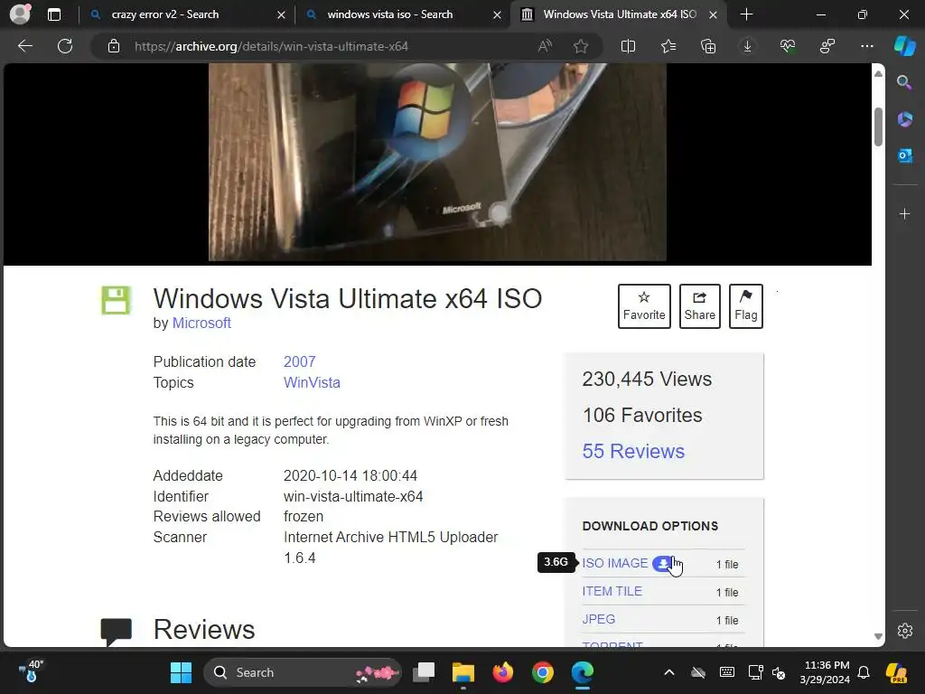Open the Browser essentials heart icon
Viewport: 925px width, 694px height.
click(x=788, y=46)
